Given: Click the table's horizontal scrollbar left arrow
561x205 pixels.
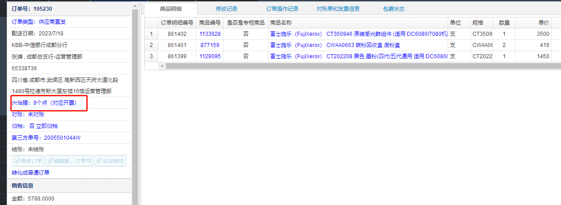Looking at the screenshot, I should [x=162, y=66].
